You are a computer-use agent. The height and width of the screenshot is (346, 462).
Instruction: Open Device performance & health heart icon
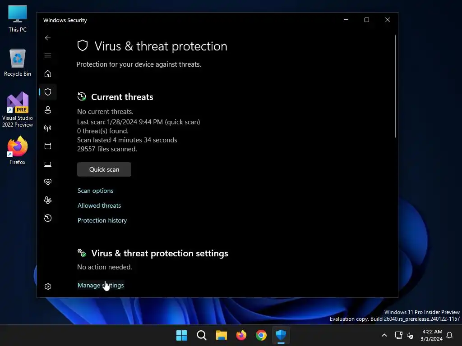pyautogui.click(x=48, y=182)
